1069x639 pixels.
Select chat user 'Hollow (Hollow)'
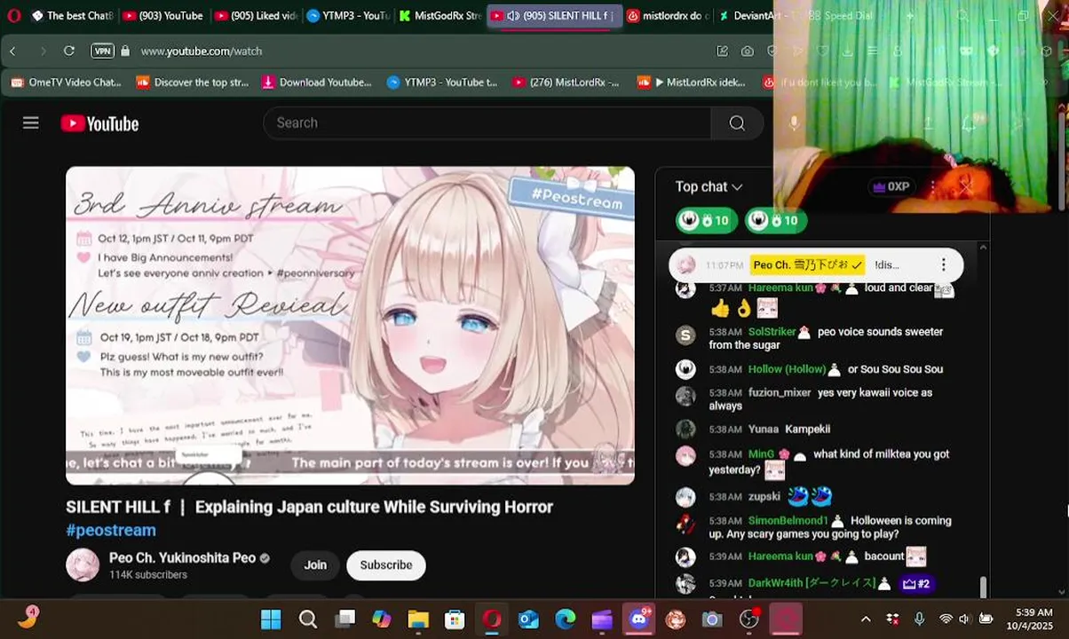(787, 368)
